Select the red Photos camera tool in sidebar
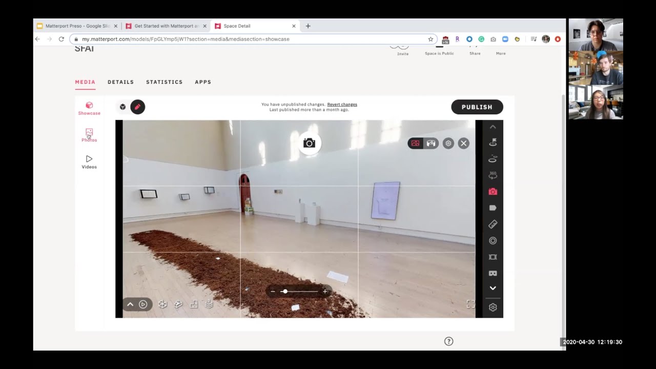 coord(493,192)
